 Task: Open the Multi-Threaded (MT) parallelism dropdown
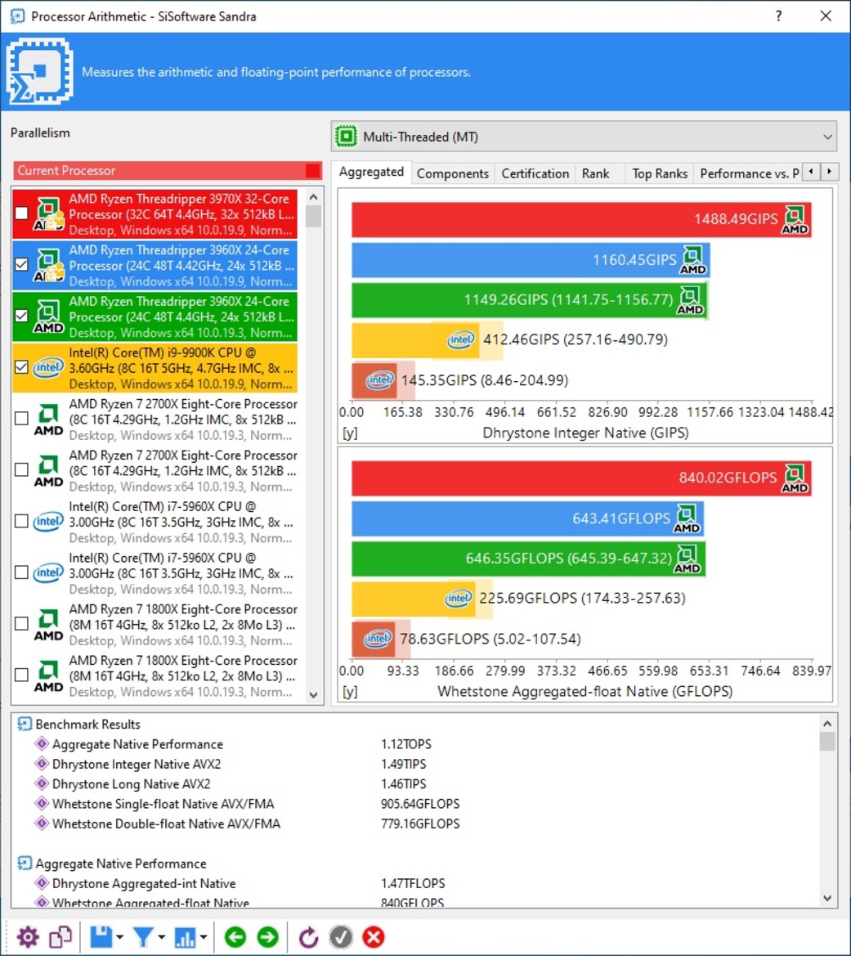(584, 137)
